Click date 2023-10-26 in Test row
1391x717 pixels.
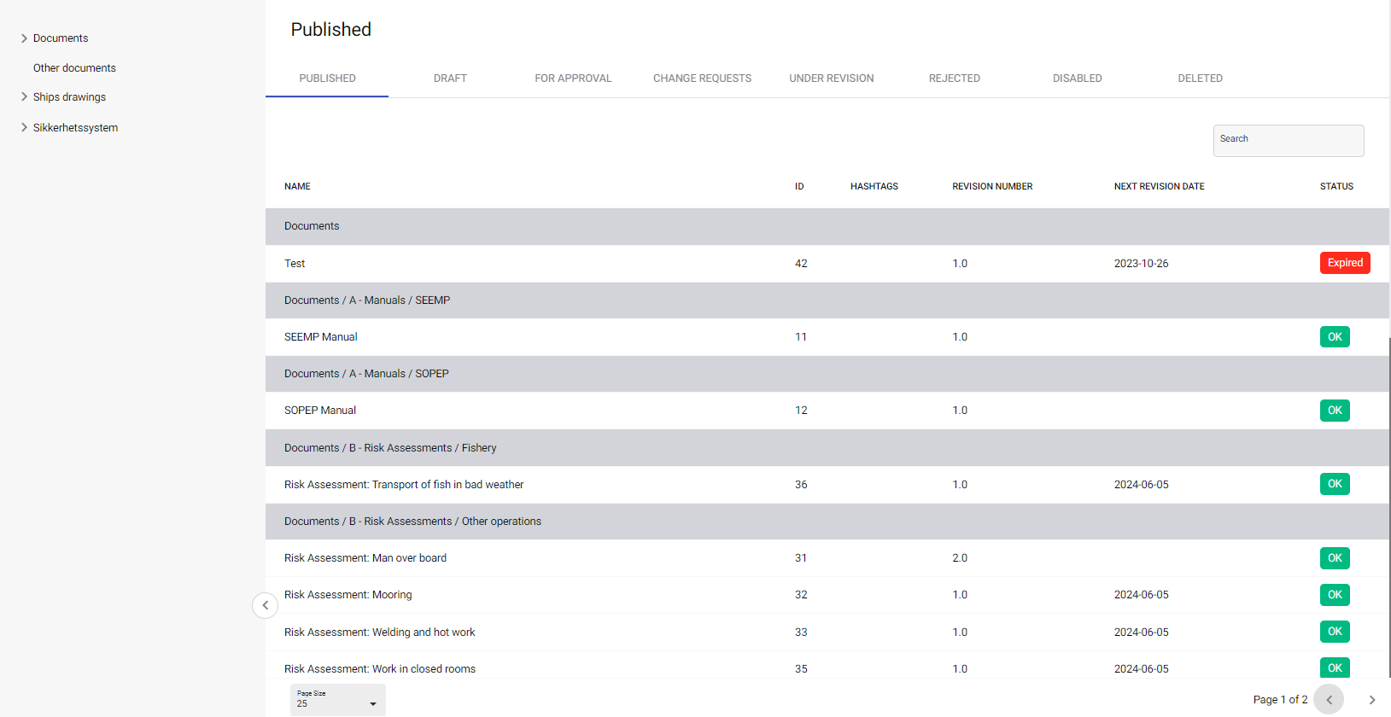1141,264
